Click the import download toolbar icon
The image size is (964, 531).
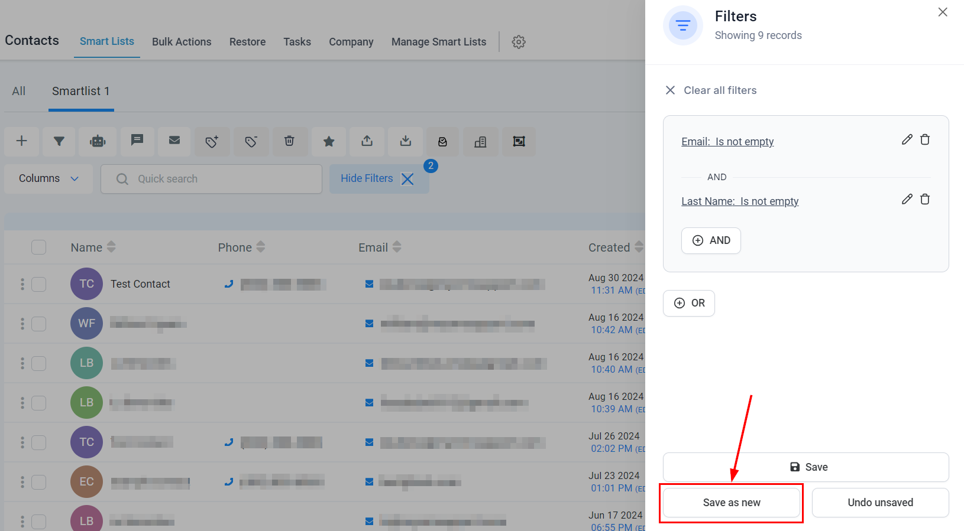click(x=406, y=141)
